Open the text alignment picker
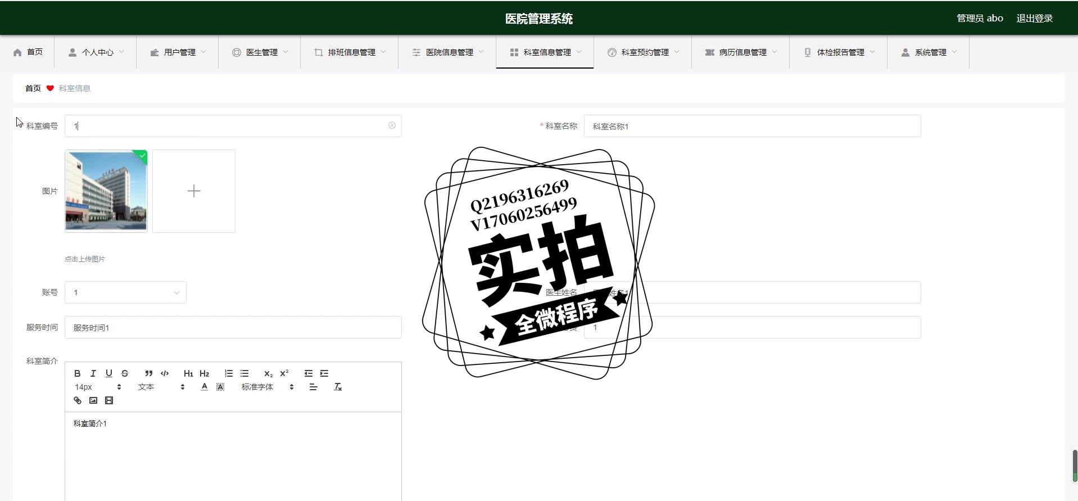The height and width of the screenshot is (501, 1078). click(313, 387)
